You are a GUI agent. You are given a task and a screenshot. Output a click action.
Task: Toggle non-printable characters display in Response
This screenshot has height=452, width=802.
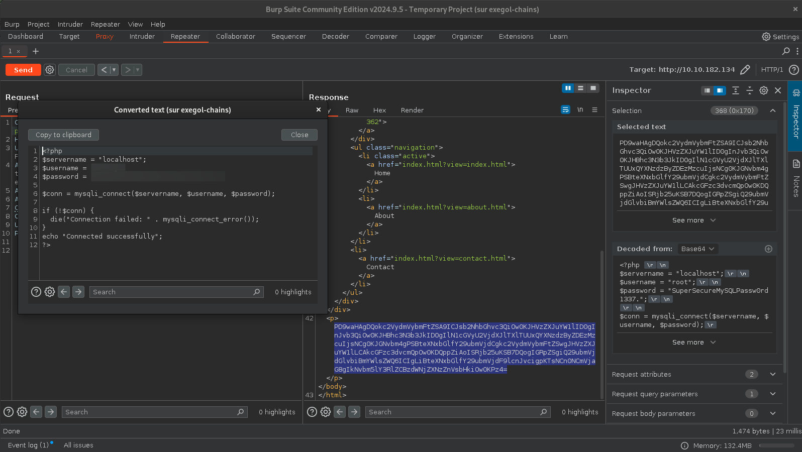[x=580, y=109]
